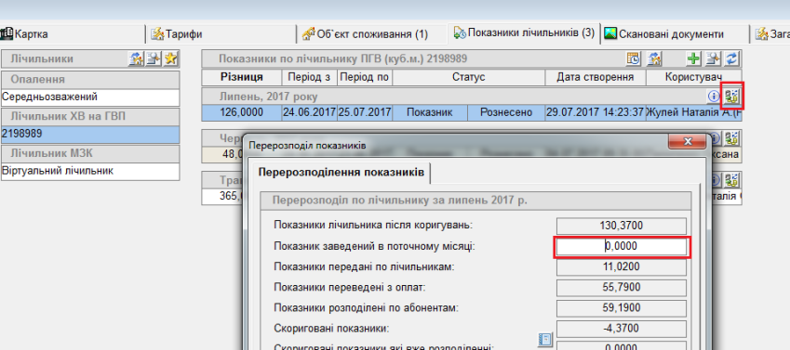Image resolution: width=790 pixels, height=350 pixels.
Task: Select meter 2198989 in the list
Action: [x=90, y=134]
